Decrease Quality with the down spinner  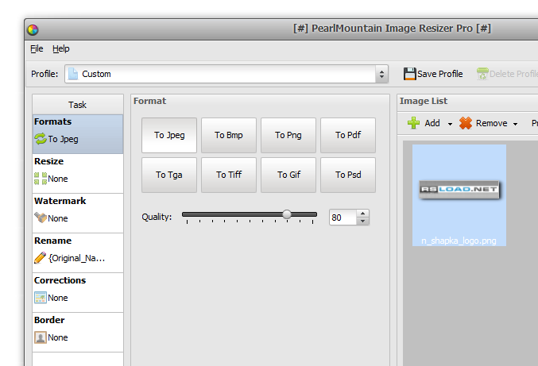[x=362, y=222]
